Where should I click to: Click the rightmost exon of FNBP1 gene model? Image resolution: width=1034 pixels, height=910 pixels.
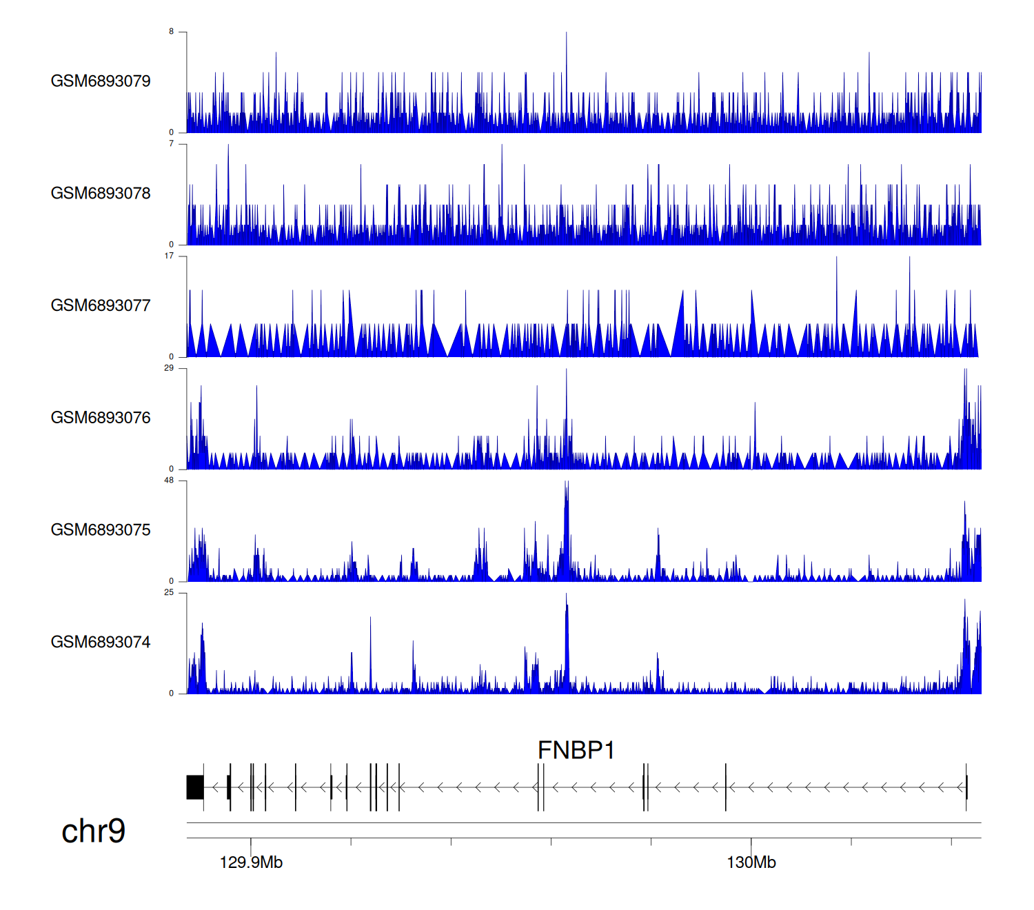click(966, 787)
